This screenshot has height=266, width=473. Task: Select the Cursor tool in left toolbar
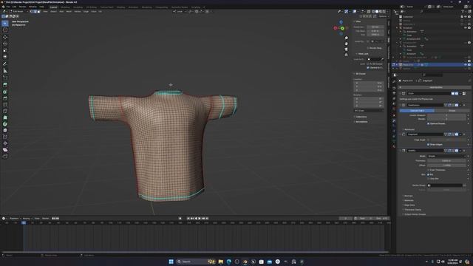click(x=5, y=30)
